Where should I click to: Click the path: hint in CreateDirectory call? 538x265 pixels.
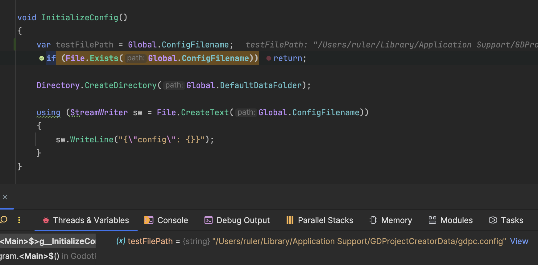pyautogui.click(x=174, y=85)
